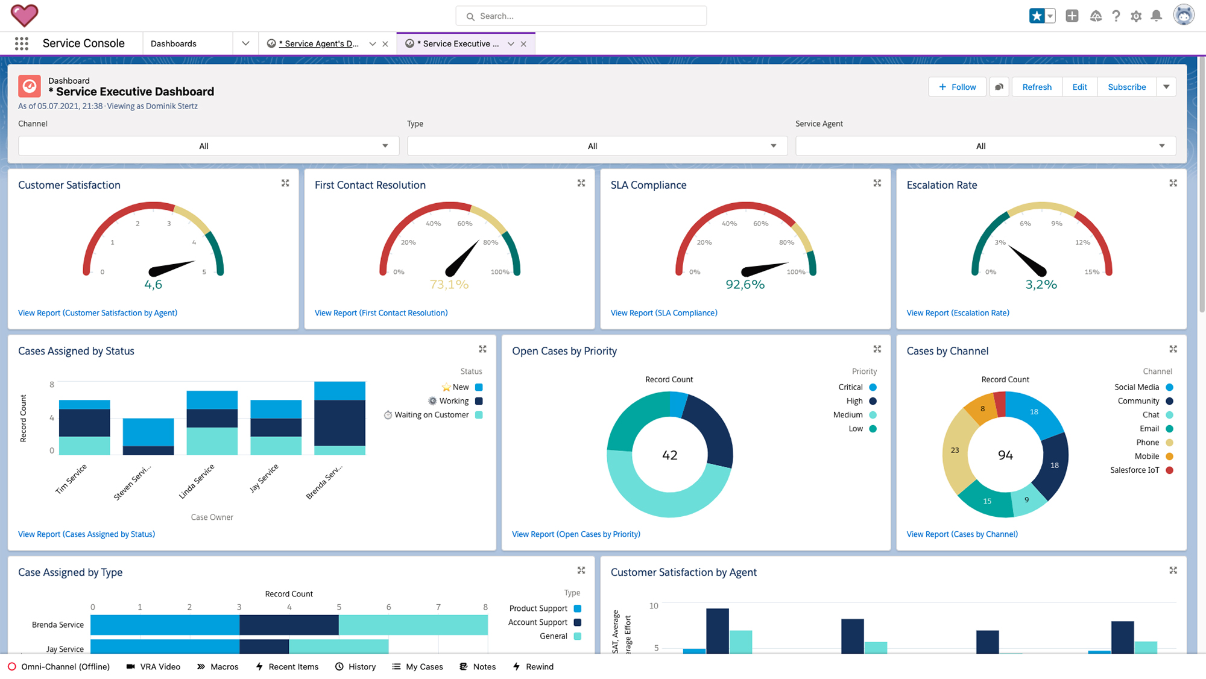Open View Report (SLA Compliance)
1206x679 pixels.
pos(664,313)
